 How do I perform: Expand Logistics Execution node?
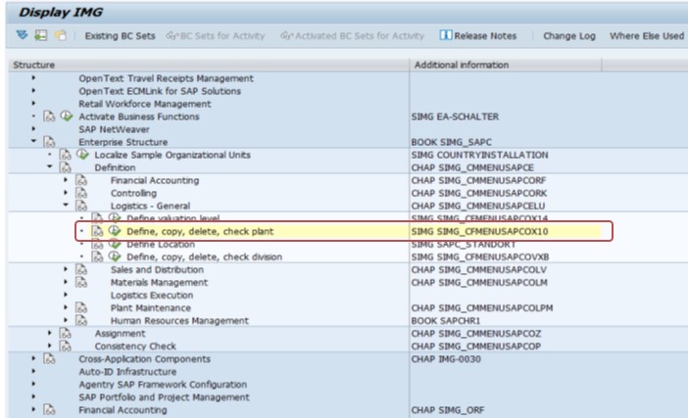click(66, 295)
